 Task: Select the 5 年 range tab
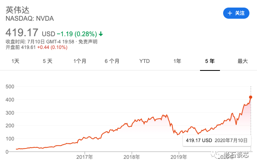click(210, 61)
